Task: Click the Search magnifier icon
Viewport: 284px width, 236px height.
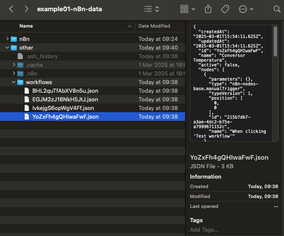Action: click(x=277, y=9)
